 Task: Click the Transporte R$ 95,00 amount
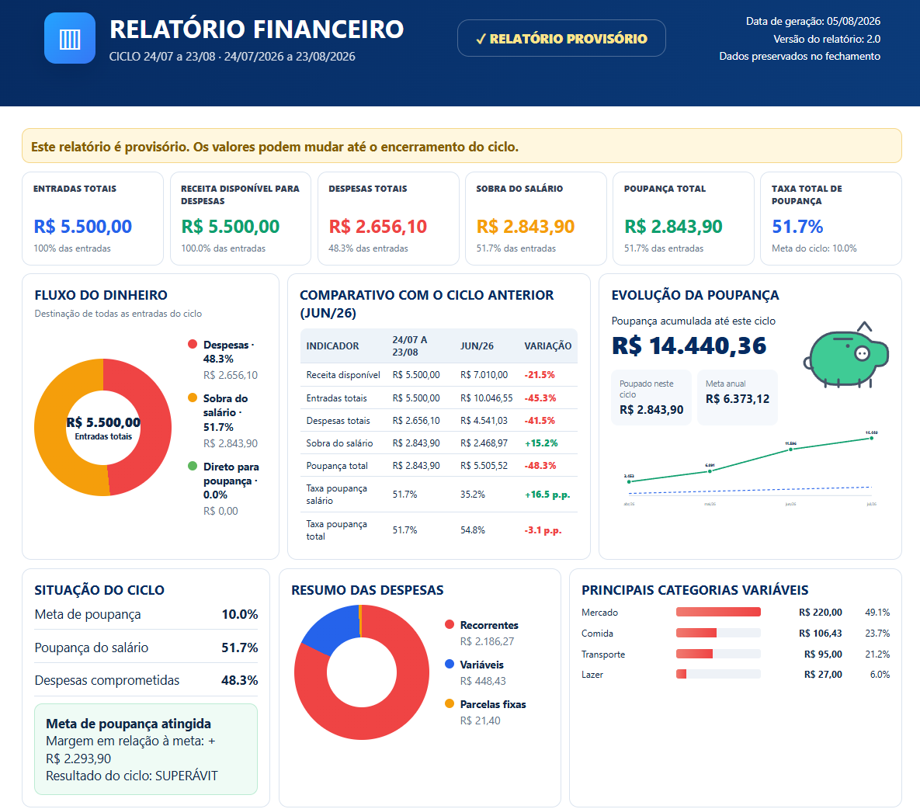(x=823, y=654)
